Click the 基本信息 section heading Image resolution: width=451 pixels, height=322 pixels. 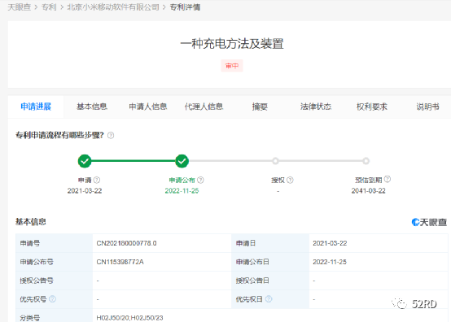click(x=31, y=222)
